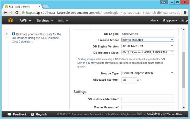This screenshot has width=190, height=119.
Task: Click the page vertical scrollbar thumb
Action: point(184,70)
